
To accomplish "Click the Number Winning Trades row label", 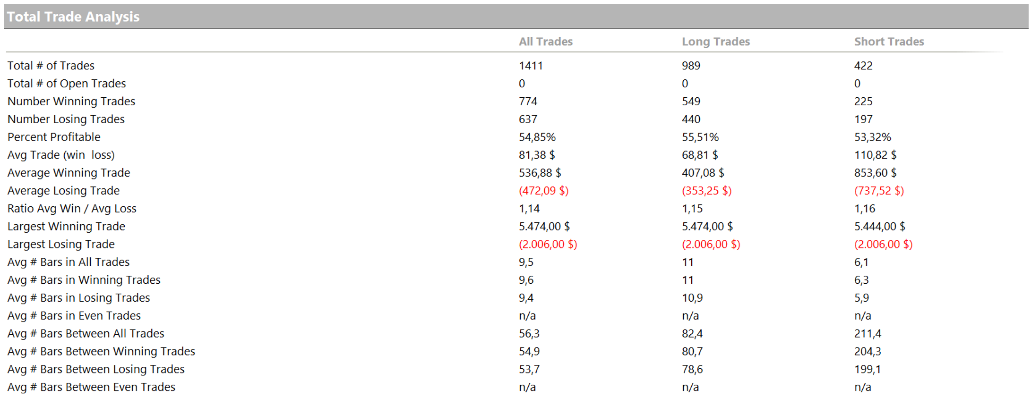I will (71, 102).
